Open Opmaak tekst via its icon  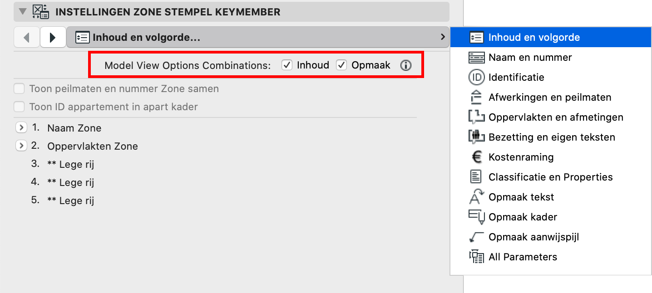pyautogui.click(x=476, y=197)
